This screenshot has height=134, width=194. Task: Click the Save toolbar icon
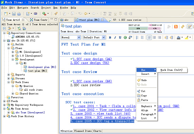tap(14, 14)
